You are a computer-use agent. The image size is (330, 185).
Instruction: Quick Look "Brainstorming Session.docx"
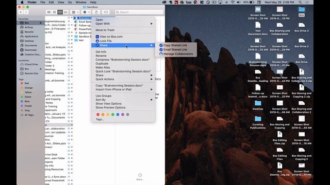(x=123, y=71)
